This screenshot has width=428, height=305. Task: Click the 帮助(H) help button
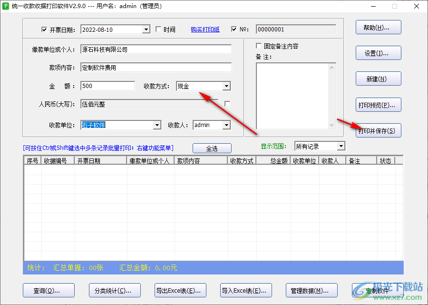pos(378,27)
